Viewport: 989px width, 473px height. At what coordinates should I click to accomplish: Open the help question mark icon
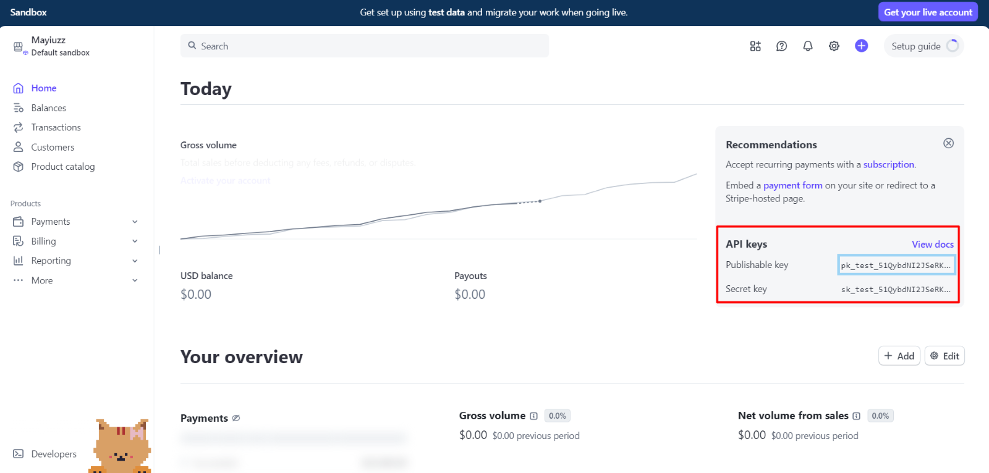(781, 46)
